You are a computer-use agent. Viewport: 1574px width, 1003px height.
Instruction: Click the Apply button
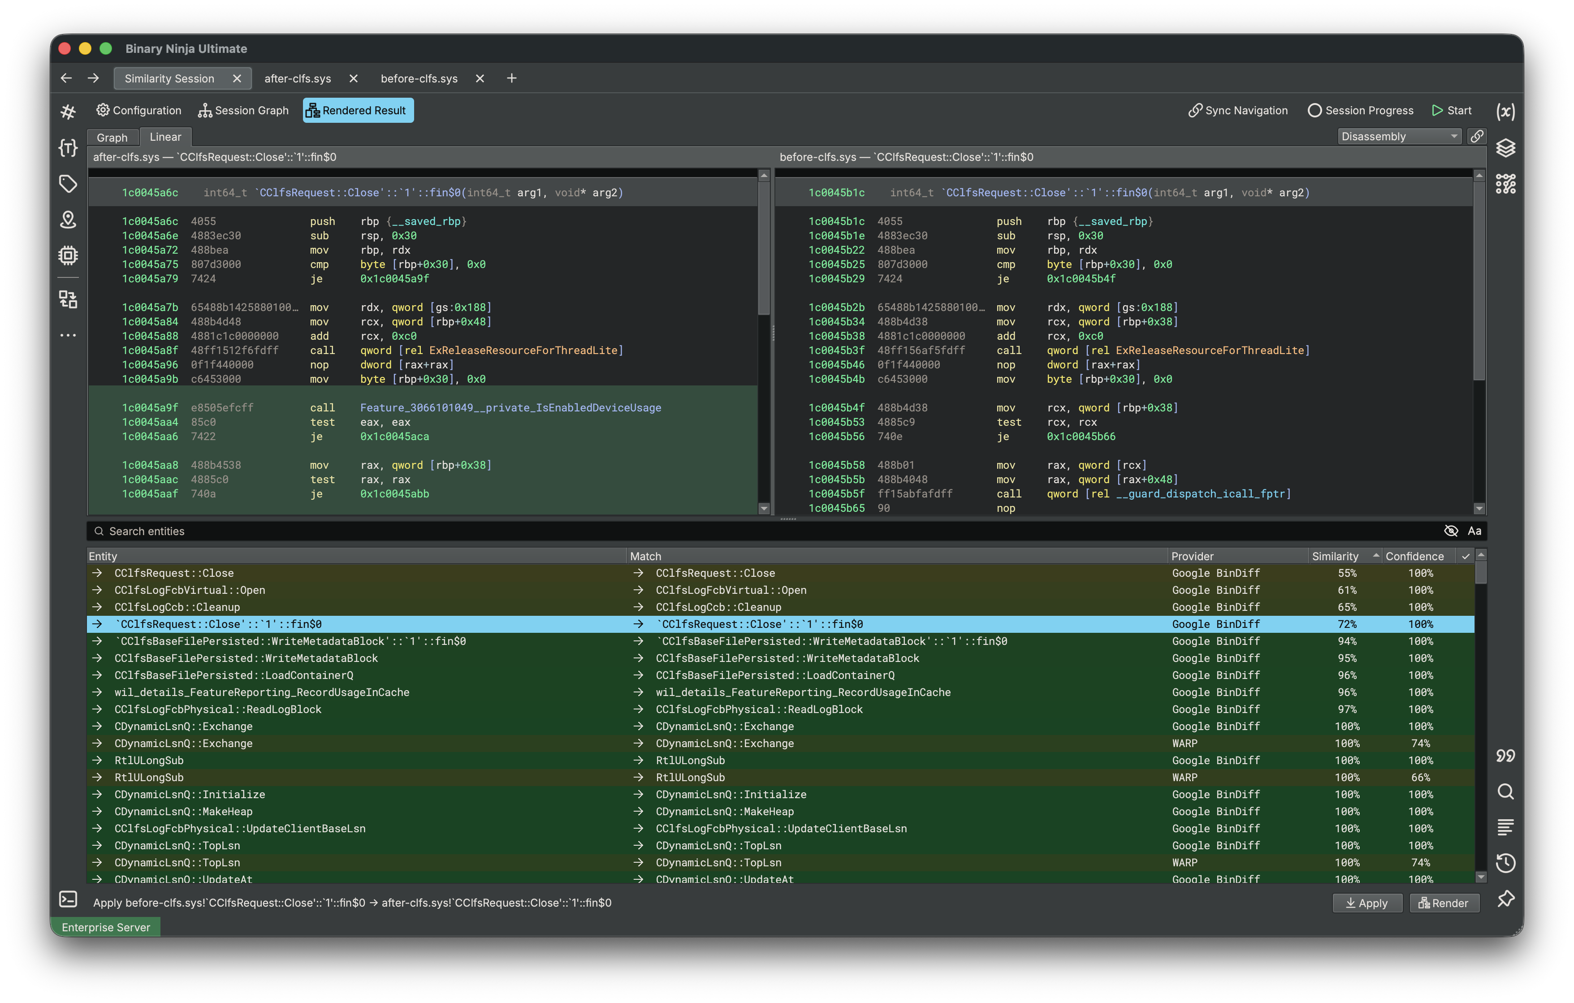coord(1367,903)
